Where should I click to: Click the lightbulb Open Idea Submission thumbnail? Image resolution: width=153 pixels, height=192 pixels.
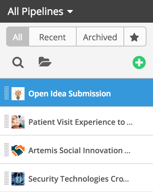tap(18, 94)
